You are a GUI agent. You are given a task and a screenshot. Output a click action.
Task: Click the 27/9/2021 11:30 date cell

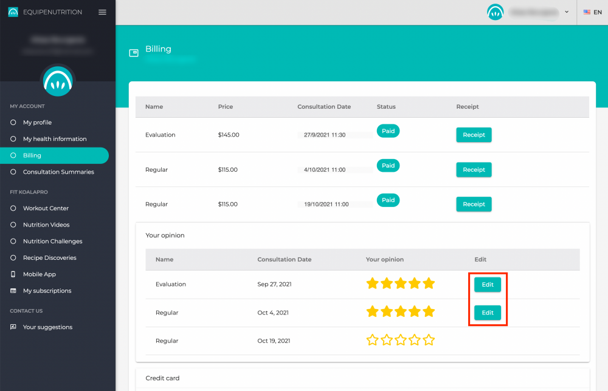(325, 135)
